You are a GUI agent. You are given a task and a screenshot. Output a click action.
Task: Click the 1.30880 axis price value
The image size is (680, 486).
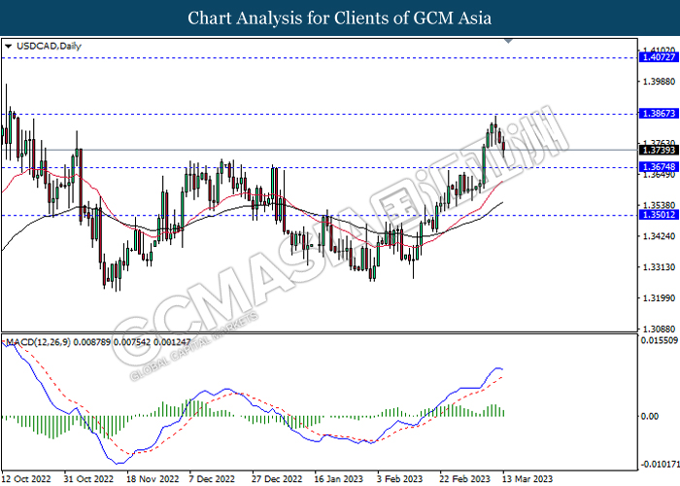click(660, 330)
